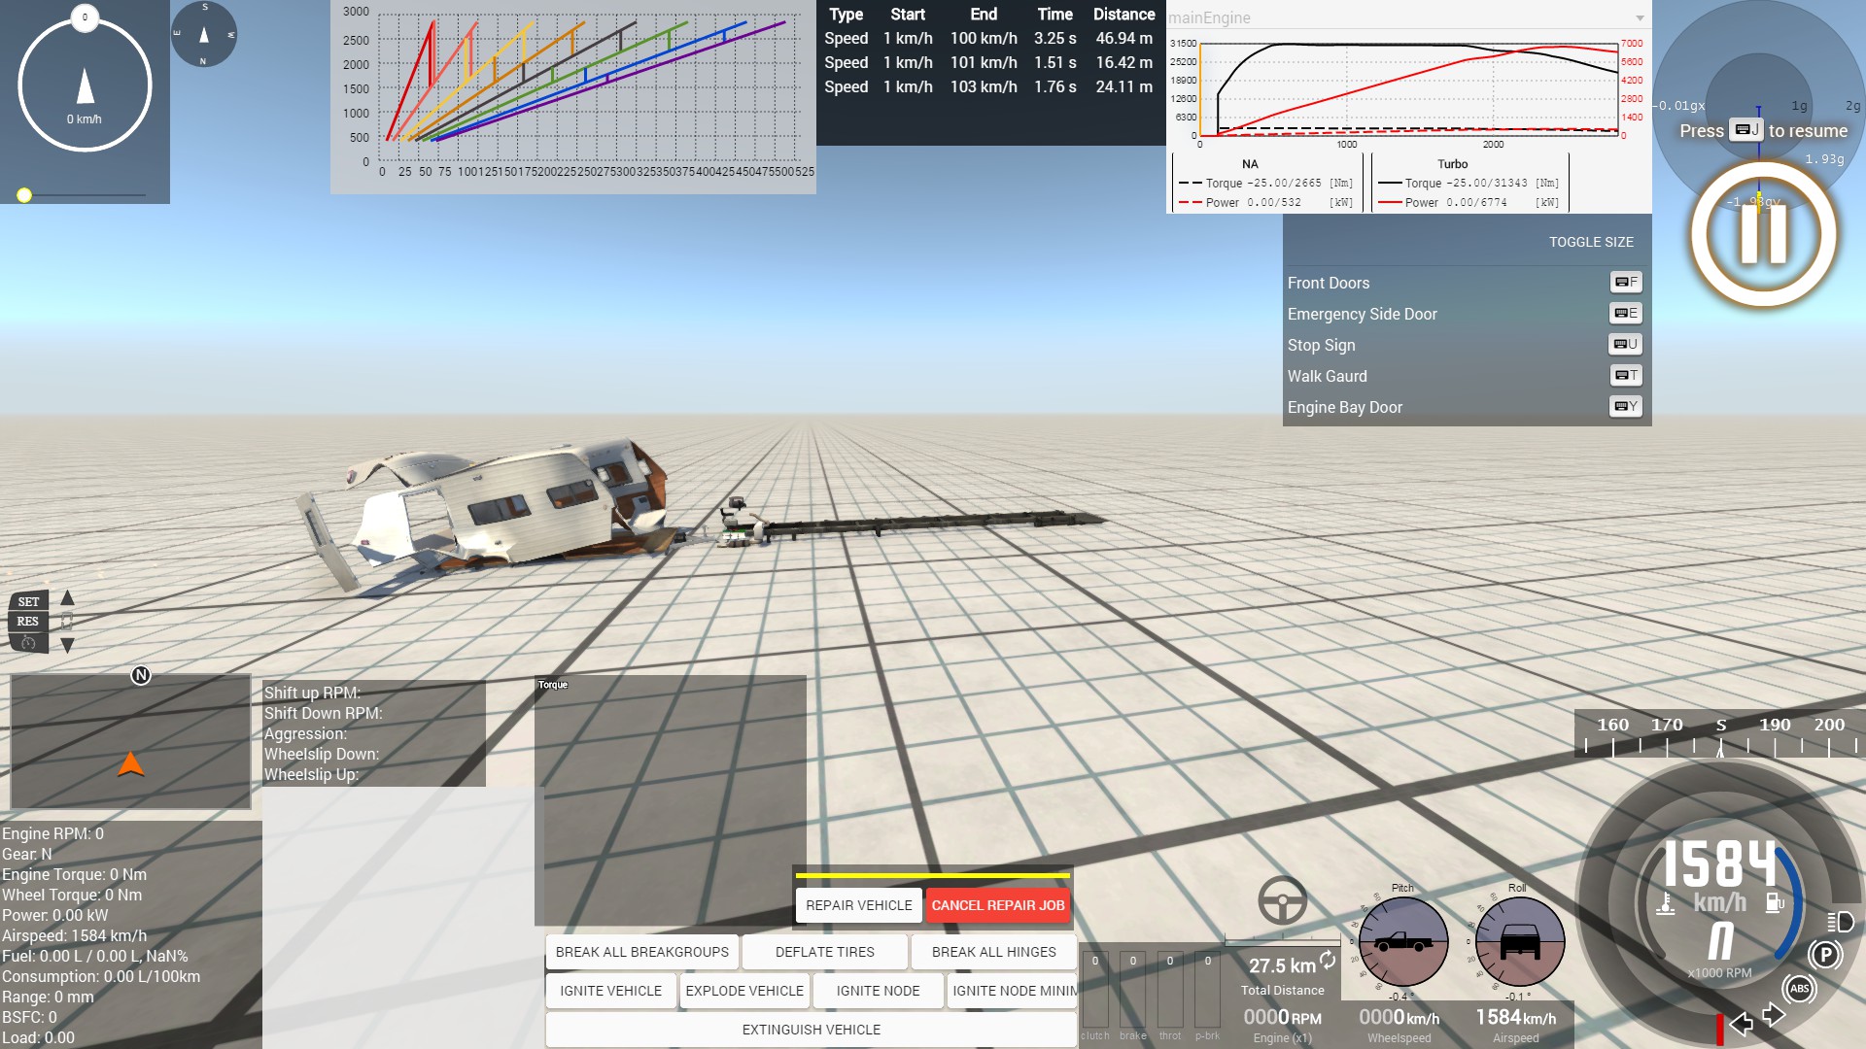Increase cruise speed with the up arrow

point(67,598)
